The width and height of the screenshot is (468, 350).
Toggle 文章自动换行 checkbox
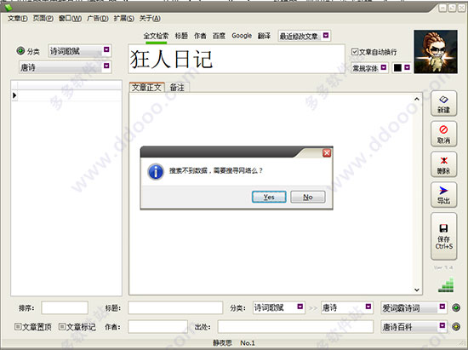pyautogui.click(x=355, y=52)
